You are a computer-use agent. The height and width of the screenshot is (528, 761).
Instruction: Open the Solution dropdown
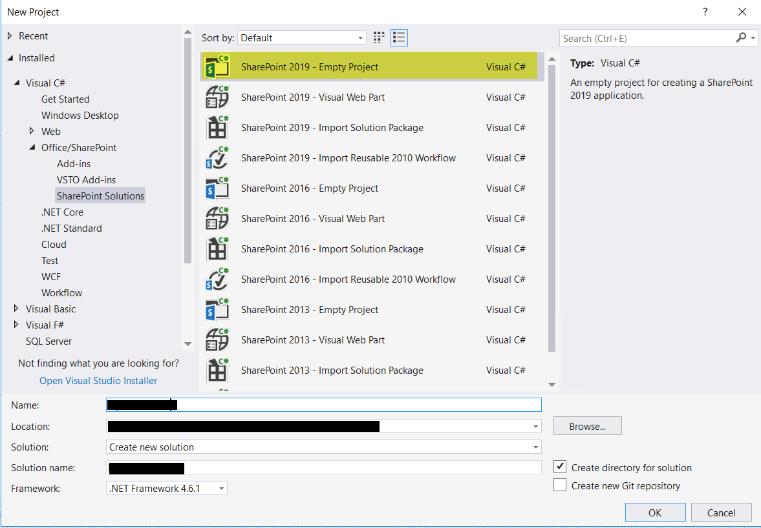pyautogui.click(x=324, y=447)
